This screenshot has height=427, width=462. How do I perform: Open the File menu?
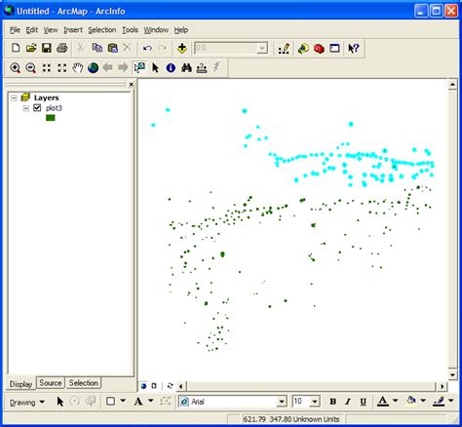click(15, 30)
